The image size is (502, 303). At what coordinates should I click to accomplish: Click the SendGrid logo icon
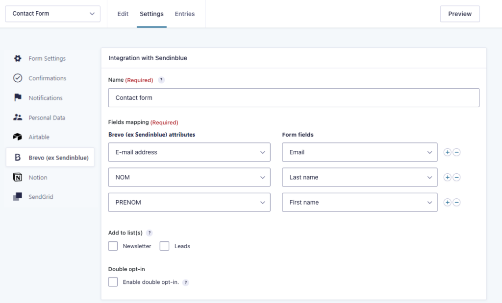click(18, 197)
